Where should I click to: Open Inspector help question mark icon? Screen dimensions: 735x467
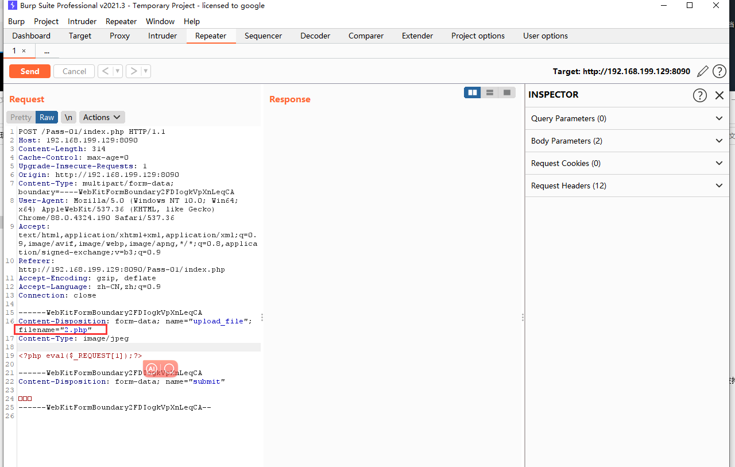pyautogui.click(x=699, y=95)
